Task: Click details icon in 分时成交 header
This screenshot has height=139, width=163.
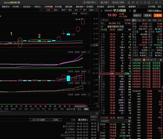Action: coord(129,121)
